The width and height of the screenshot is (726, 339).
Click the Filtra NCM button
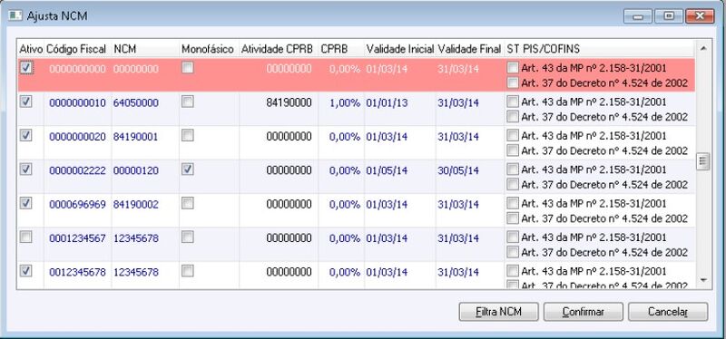(498, 312)
